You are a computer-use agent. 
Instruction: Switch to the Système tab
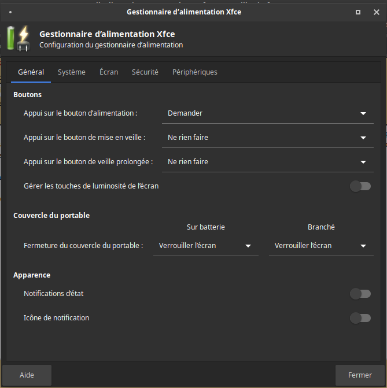coord(72,72)
